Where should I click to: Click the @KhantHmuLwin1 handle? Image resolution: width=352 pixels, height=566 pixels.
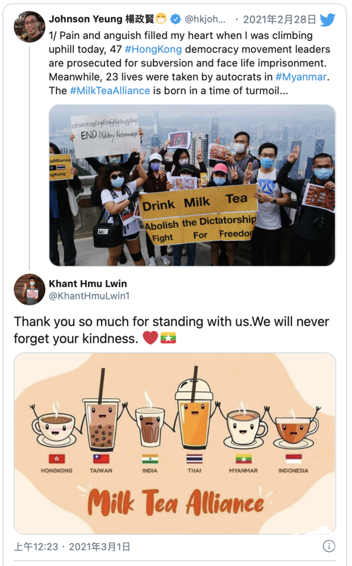(x=89, y=296)
